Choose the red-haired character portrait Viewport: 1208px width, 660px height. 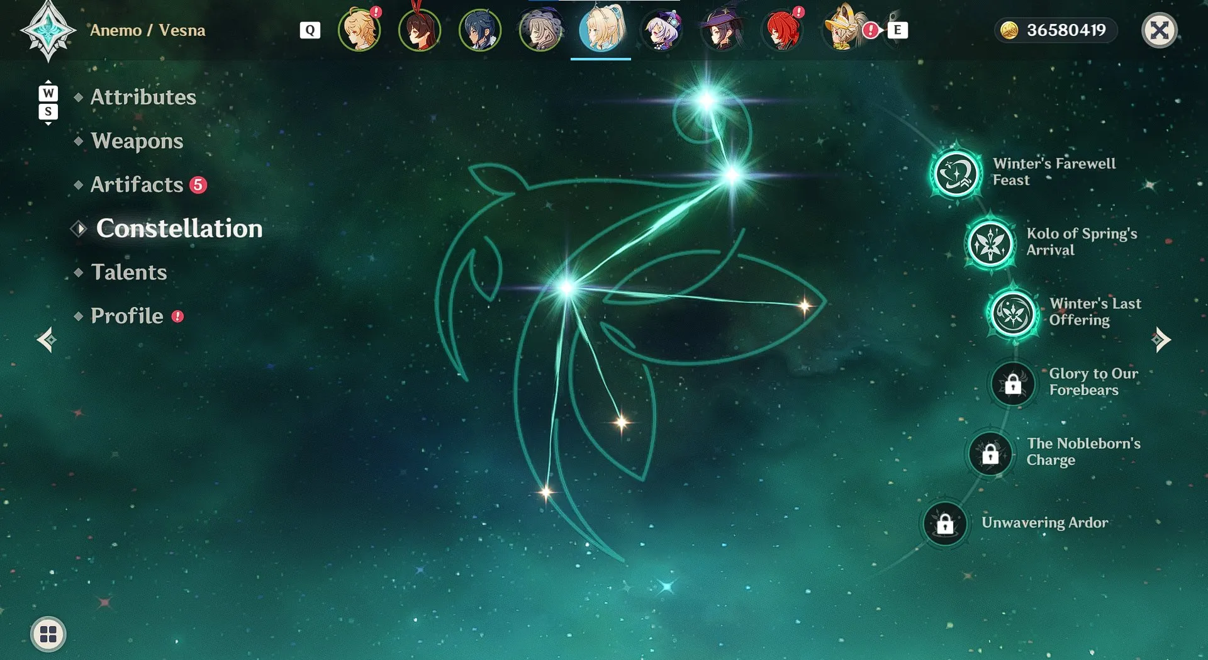[x=782, y=30]
